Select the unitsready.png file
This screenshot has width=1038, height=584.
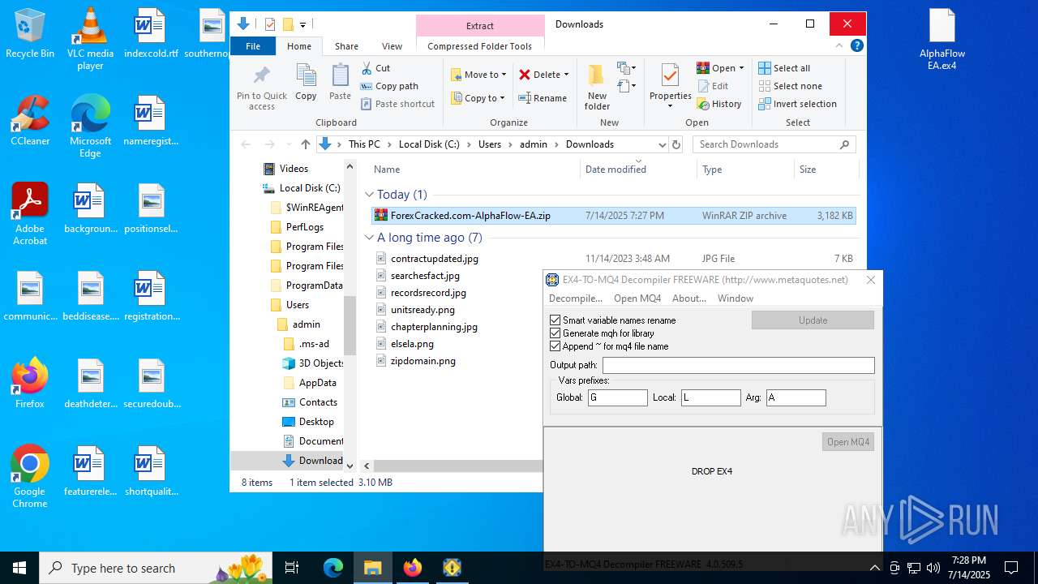(422, 310)
